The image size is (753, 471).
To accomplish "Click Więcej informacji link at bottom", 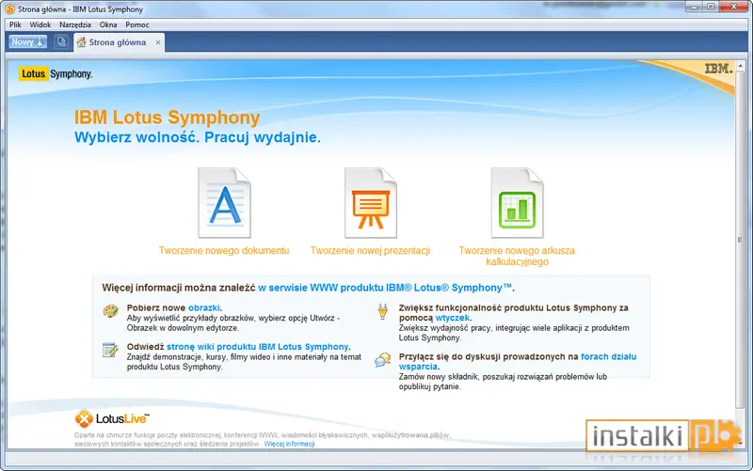I will coord(290,444).
